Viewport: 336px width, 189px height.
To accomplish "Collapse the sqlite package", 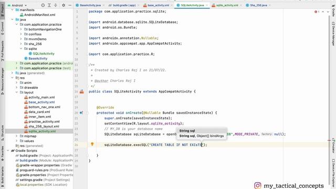I will [21, 49].
